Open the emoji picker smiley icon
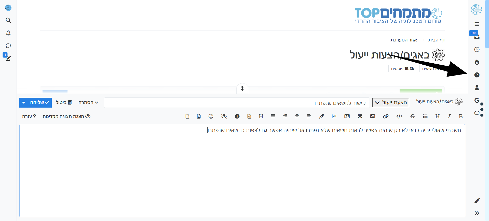Image resolution: width=489 pixels, height=221 pixels. click(x=211, y=116)
